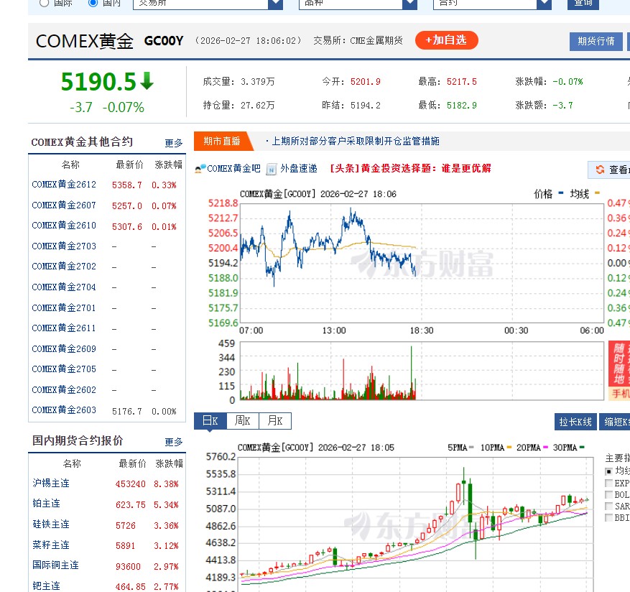Image resolution: width=630 pixels, height=592 pixels.
Task: Click the red +加自选 button
Action: pyautogui.click(x=446, y=41)
